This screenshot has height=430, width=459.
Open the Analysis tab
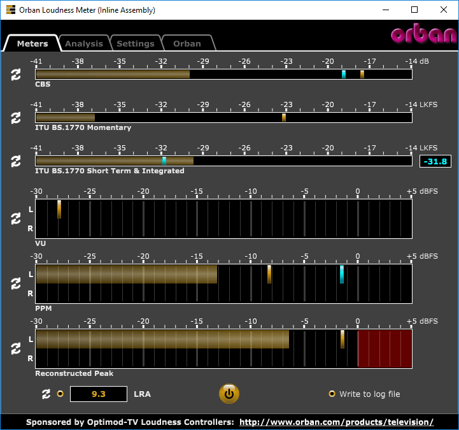tap(84, 44)
